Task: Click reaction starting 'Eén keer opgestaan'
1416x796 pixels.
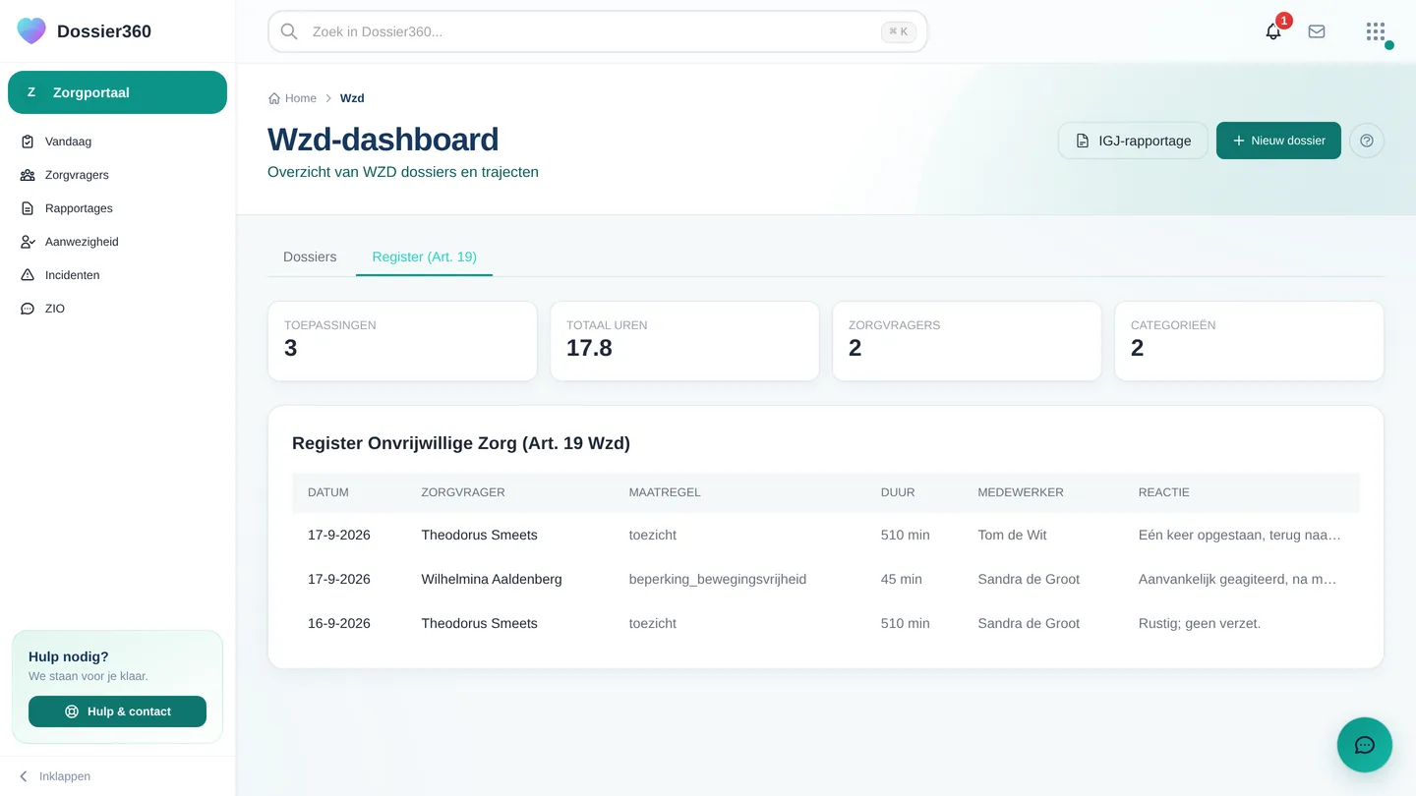Action: (x=1240, y=535)
